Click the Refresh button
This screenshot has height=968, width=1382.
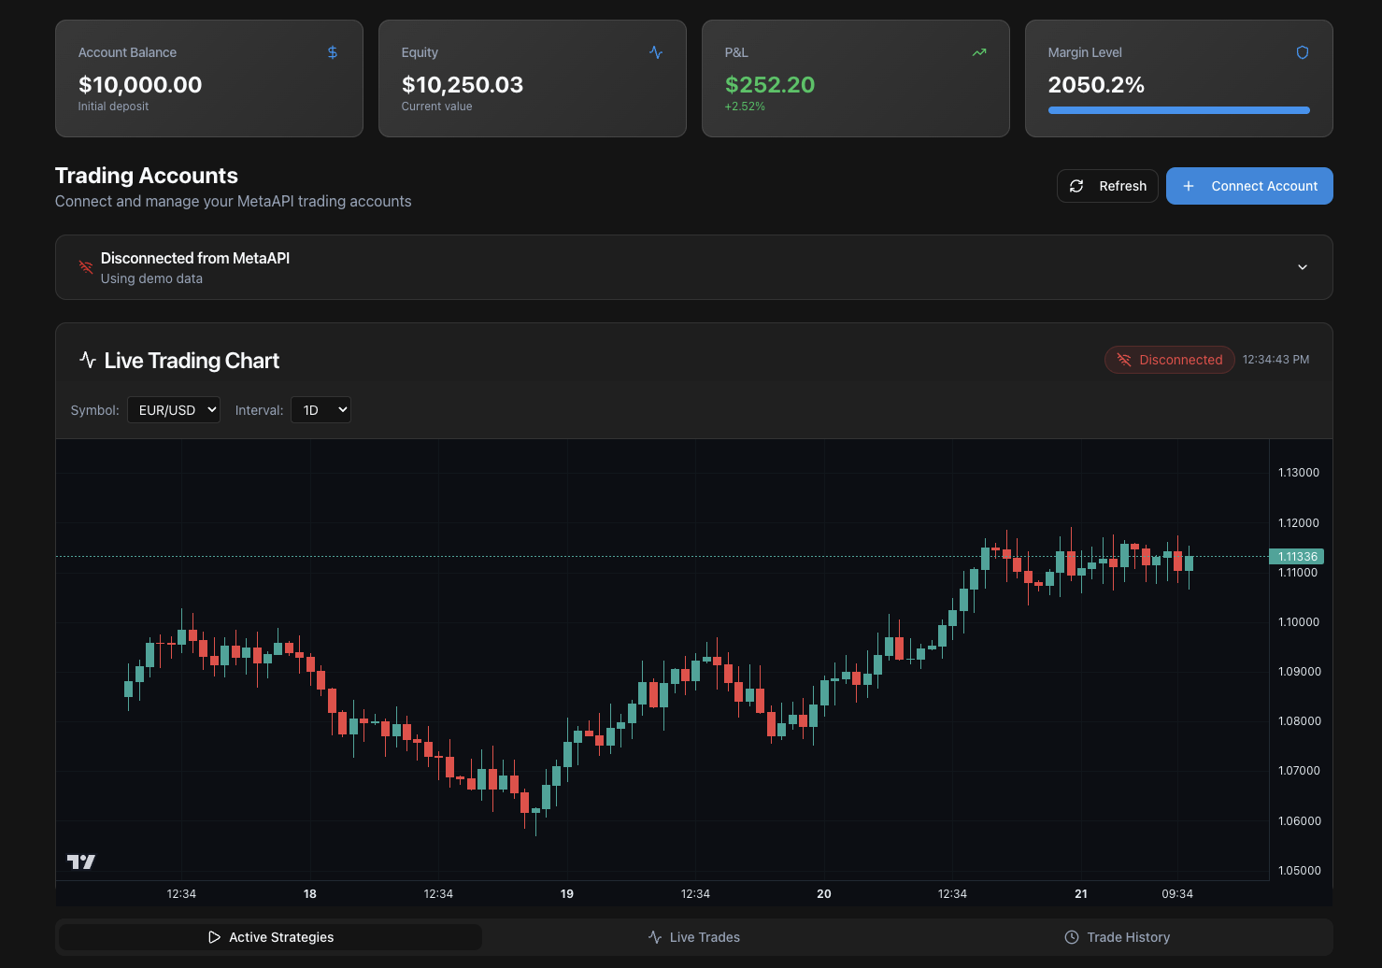(x=1107, y=186)
